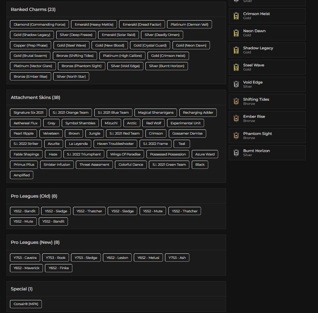The image size is (318, 313).
Task: Choose the Gold (Shadow Legacy) charm tag
Action: pyautogui.click(x=32, y=35)
